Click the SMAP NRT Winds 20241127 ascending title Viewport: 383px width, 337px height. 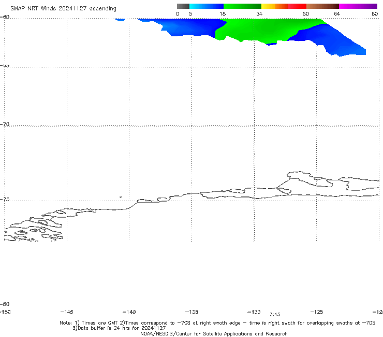coord(63,8)
